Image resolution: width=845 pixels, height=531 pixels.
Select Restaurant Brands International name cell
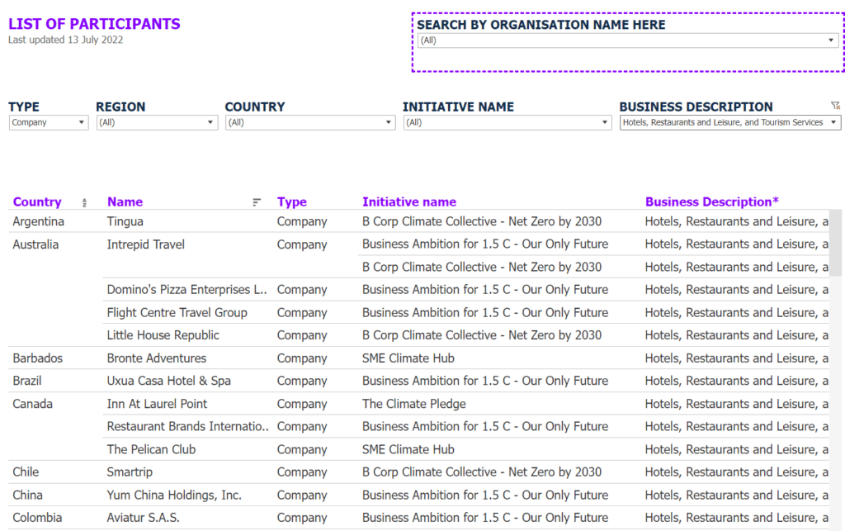187,426
